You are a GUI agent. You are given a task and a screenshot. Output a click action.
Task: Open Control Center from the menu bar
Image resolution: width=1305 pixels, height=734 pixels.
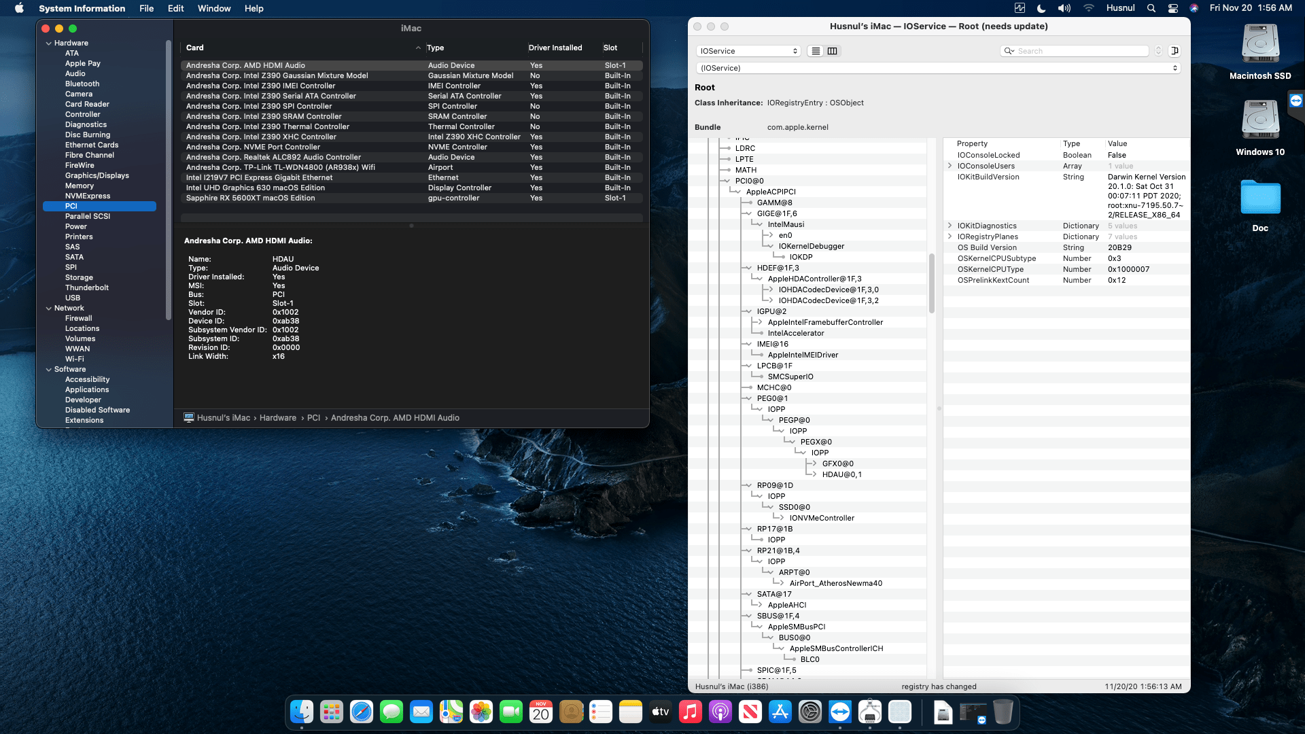[1172, 8]
